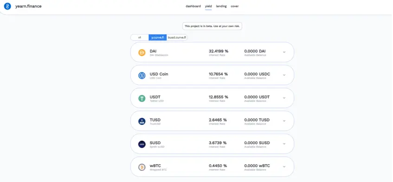The image size is (393, 182).
Task: Click the USDT interest rate 12.8555 %
Action: click(x=219, y=97)
